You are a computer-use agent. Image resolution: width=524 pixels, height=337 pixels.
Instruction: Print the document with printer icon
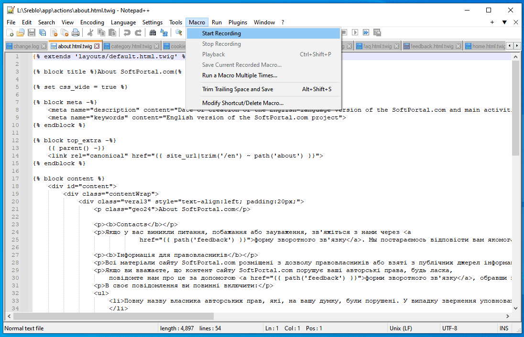click(x=76, y=33)
